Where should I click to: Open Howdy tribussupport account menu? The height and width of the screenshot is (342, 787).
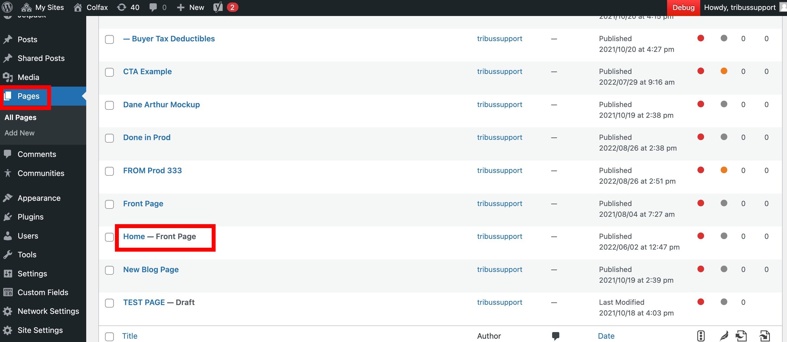745,7
